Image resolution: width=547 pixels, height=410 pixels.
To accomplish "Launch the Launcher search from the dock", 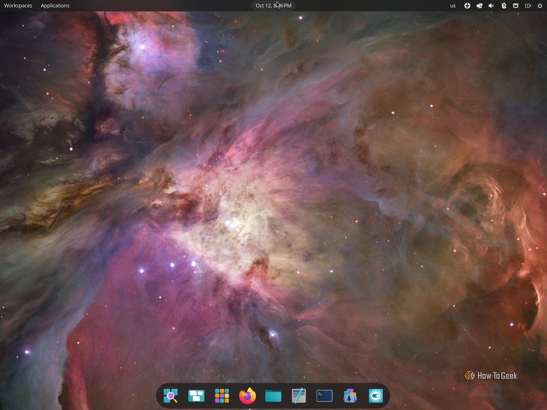I will point(171,396).
